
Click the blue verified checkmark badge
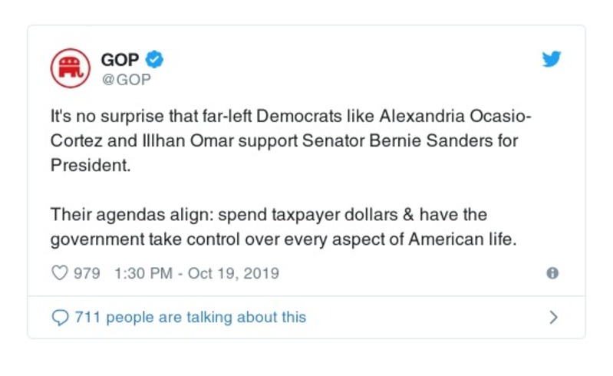tap(155, 59)
